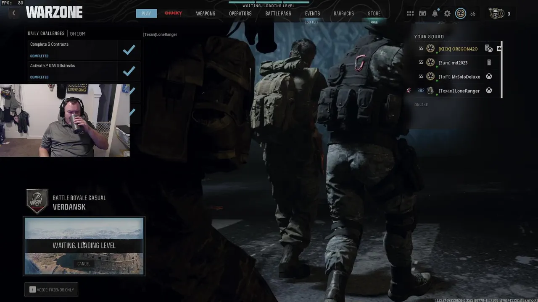Image resolution: width=538 pixels, height=302 pixels.
Task: Click the party leader crown icon
Action: tap(499, 48)
